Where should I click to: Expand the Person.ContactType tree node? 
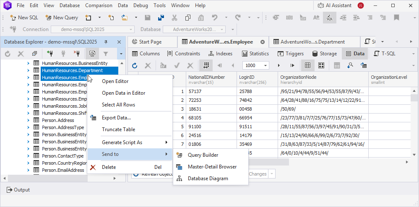pos(29,156)
